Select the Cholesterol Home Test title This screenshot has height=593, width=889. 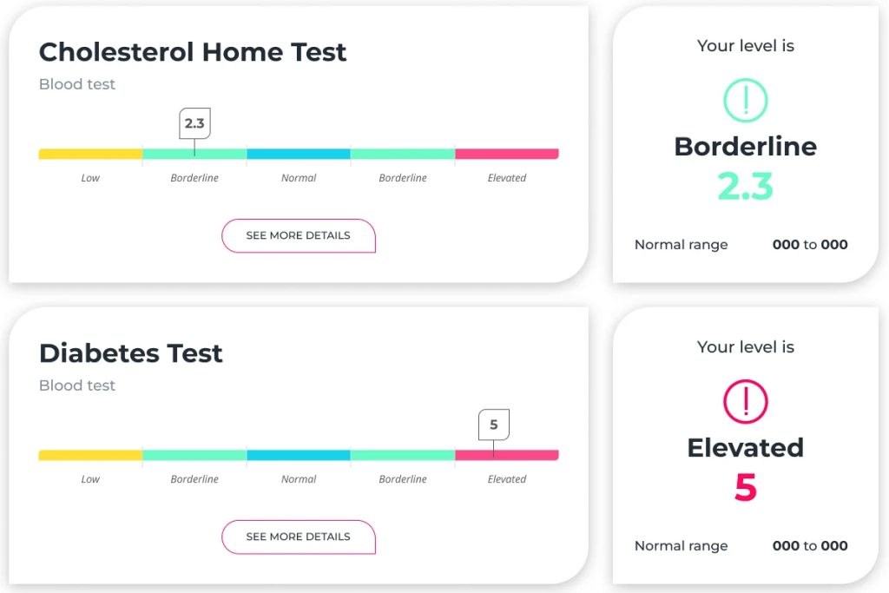[193, 52]
